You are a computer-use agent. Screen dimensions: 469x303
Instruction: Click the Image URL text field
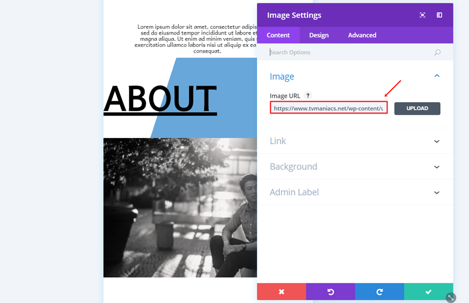(329, 108)
